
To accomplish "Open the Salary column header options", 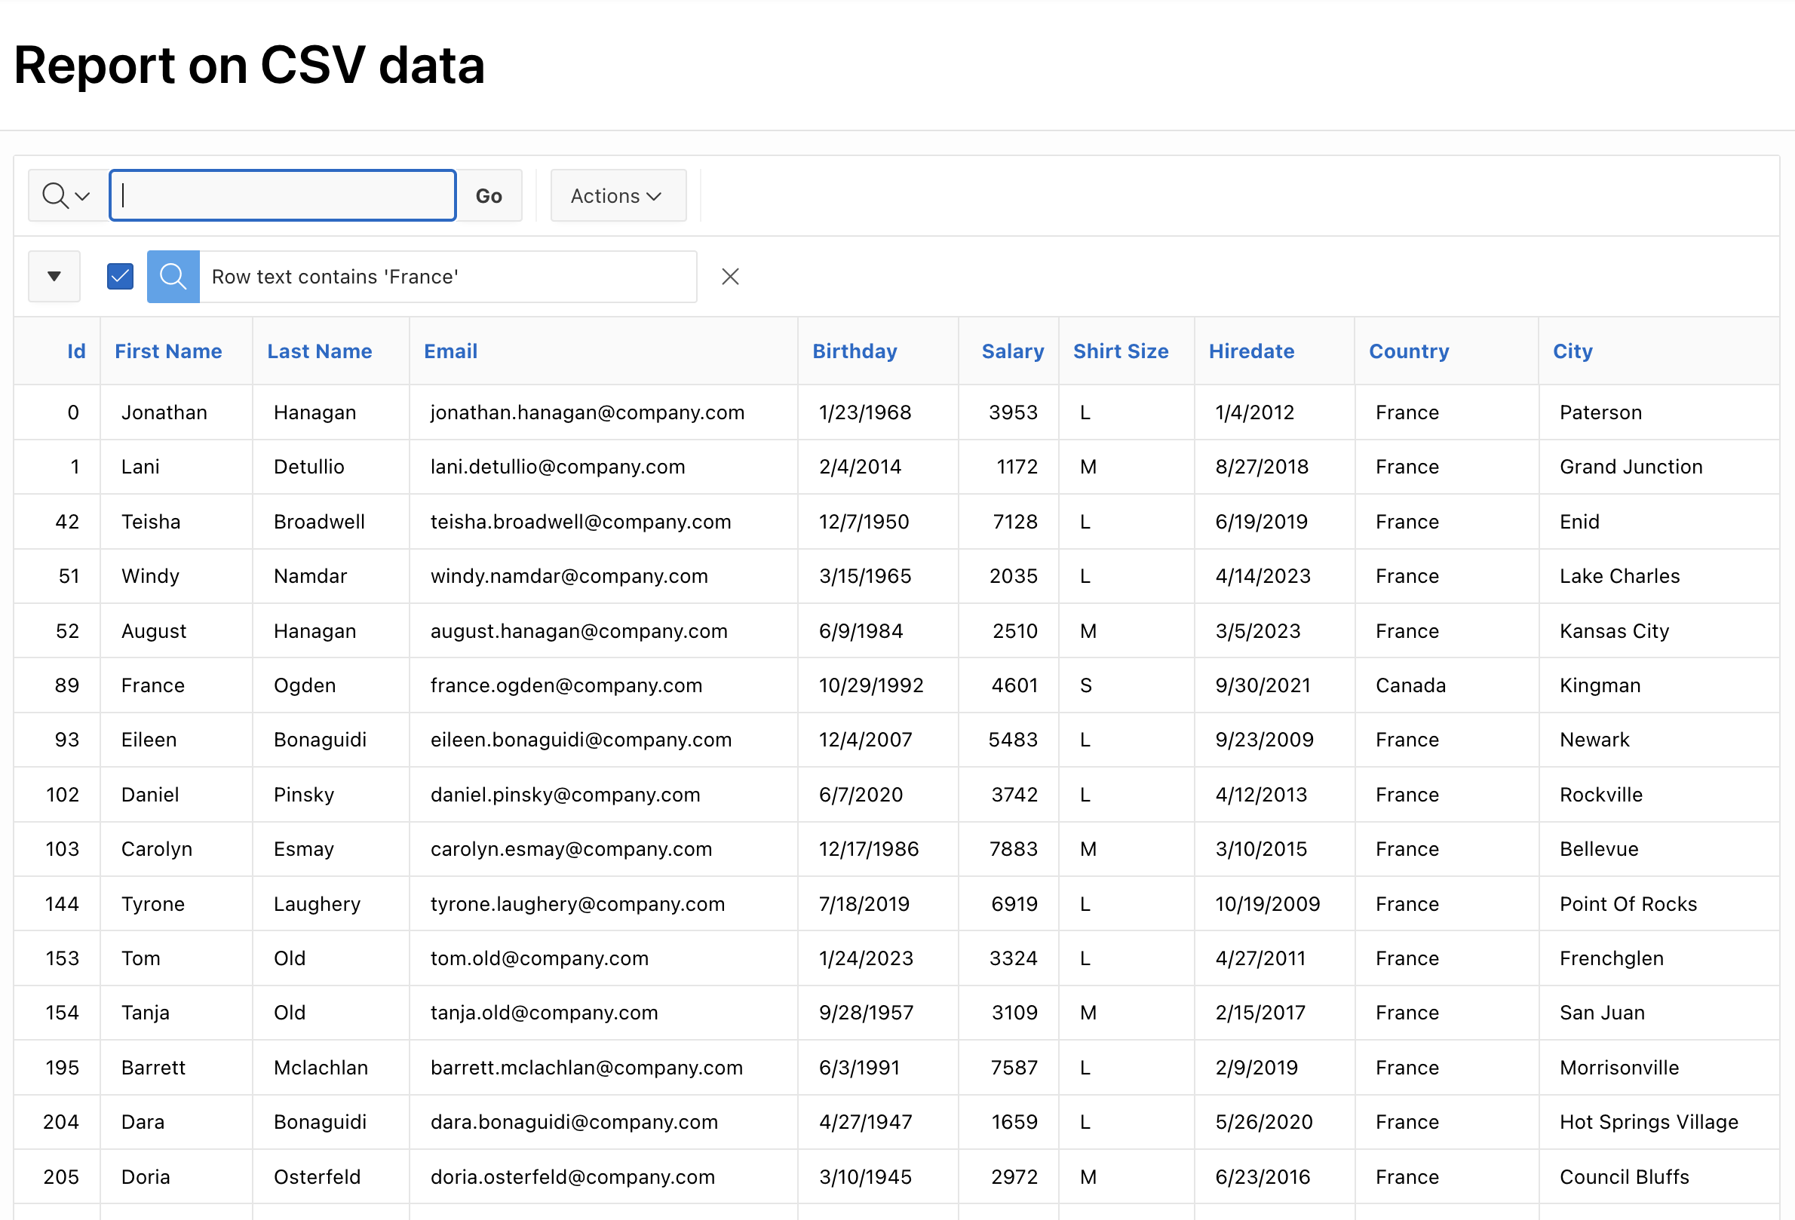I will [x=1012, y=351].
